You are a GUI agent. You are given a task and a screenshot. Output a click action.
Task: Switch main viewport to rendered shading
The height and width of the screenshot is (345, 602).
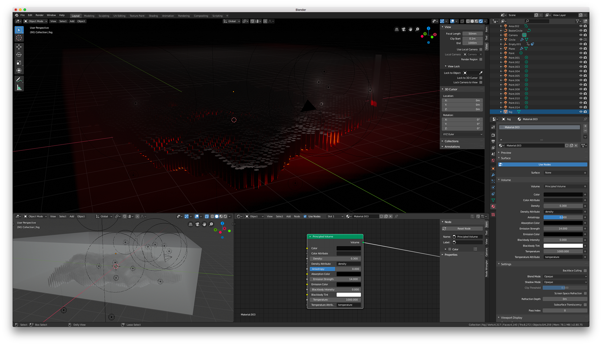coord(481,21)
